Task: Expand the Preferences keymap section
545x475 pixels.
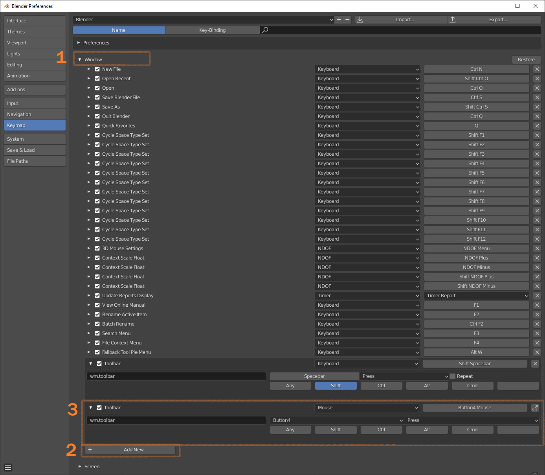Action: tap(79, 43)
